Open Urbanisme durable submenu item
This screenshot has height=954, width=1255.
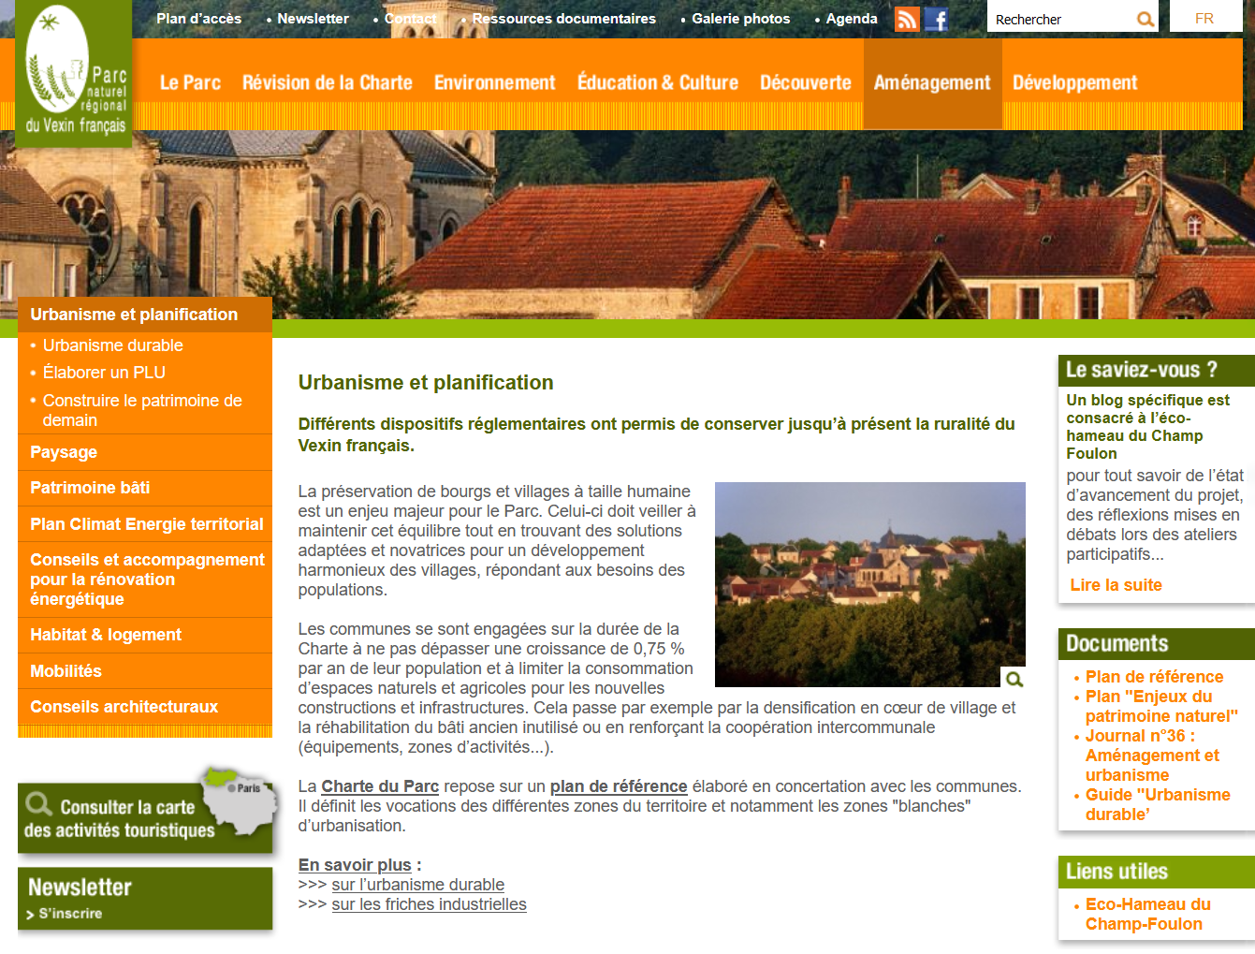pos(112,345)
